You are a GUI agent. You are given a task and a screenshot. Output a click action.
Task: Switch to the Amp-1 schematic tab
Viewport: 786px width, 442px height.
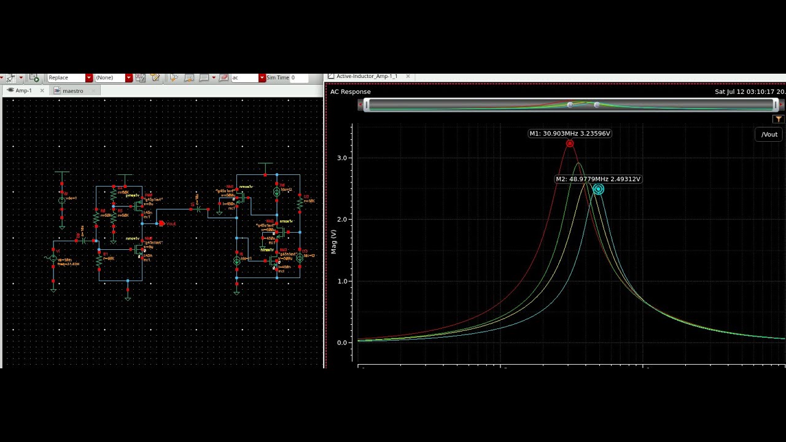click(x=23, y=91)
